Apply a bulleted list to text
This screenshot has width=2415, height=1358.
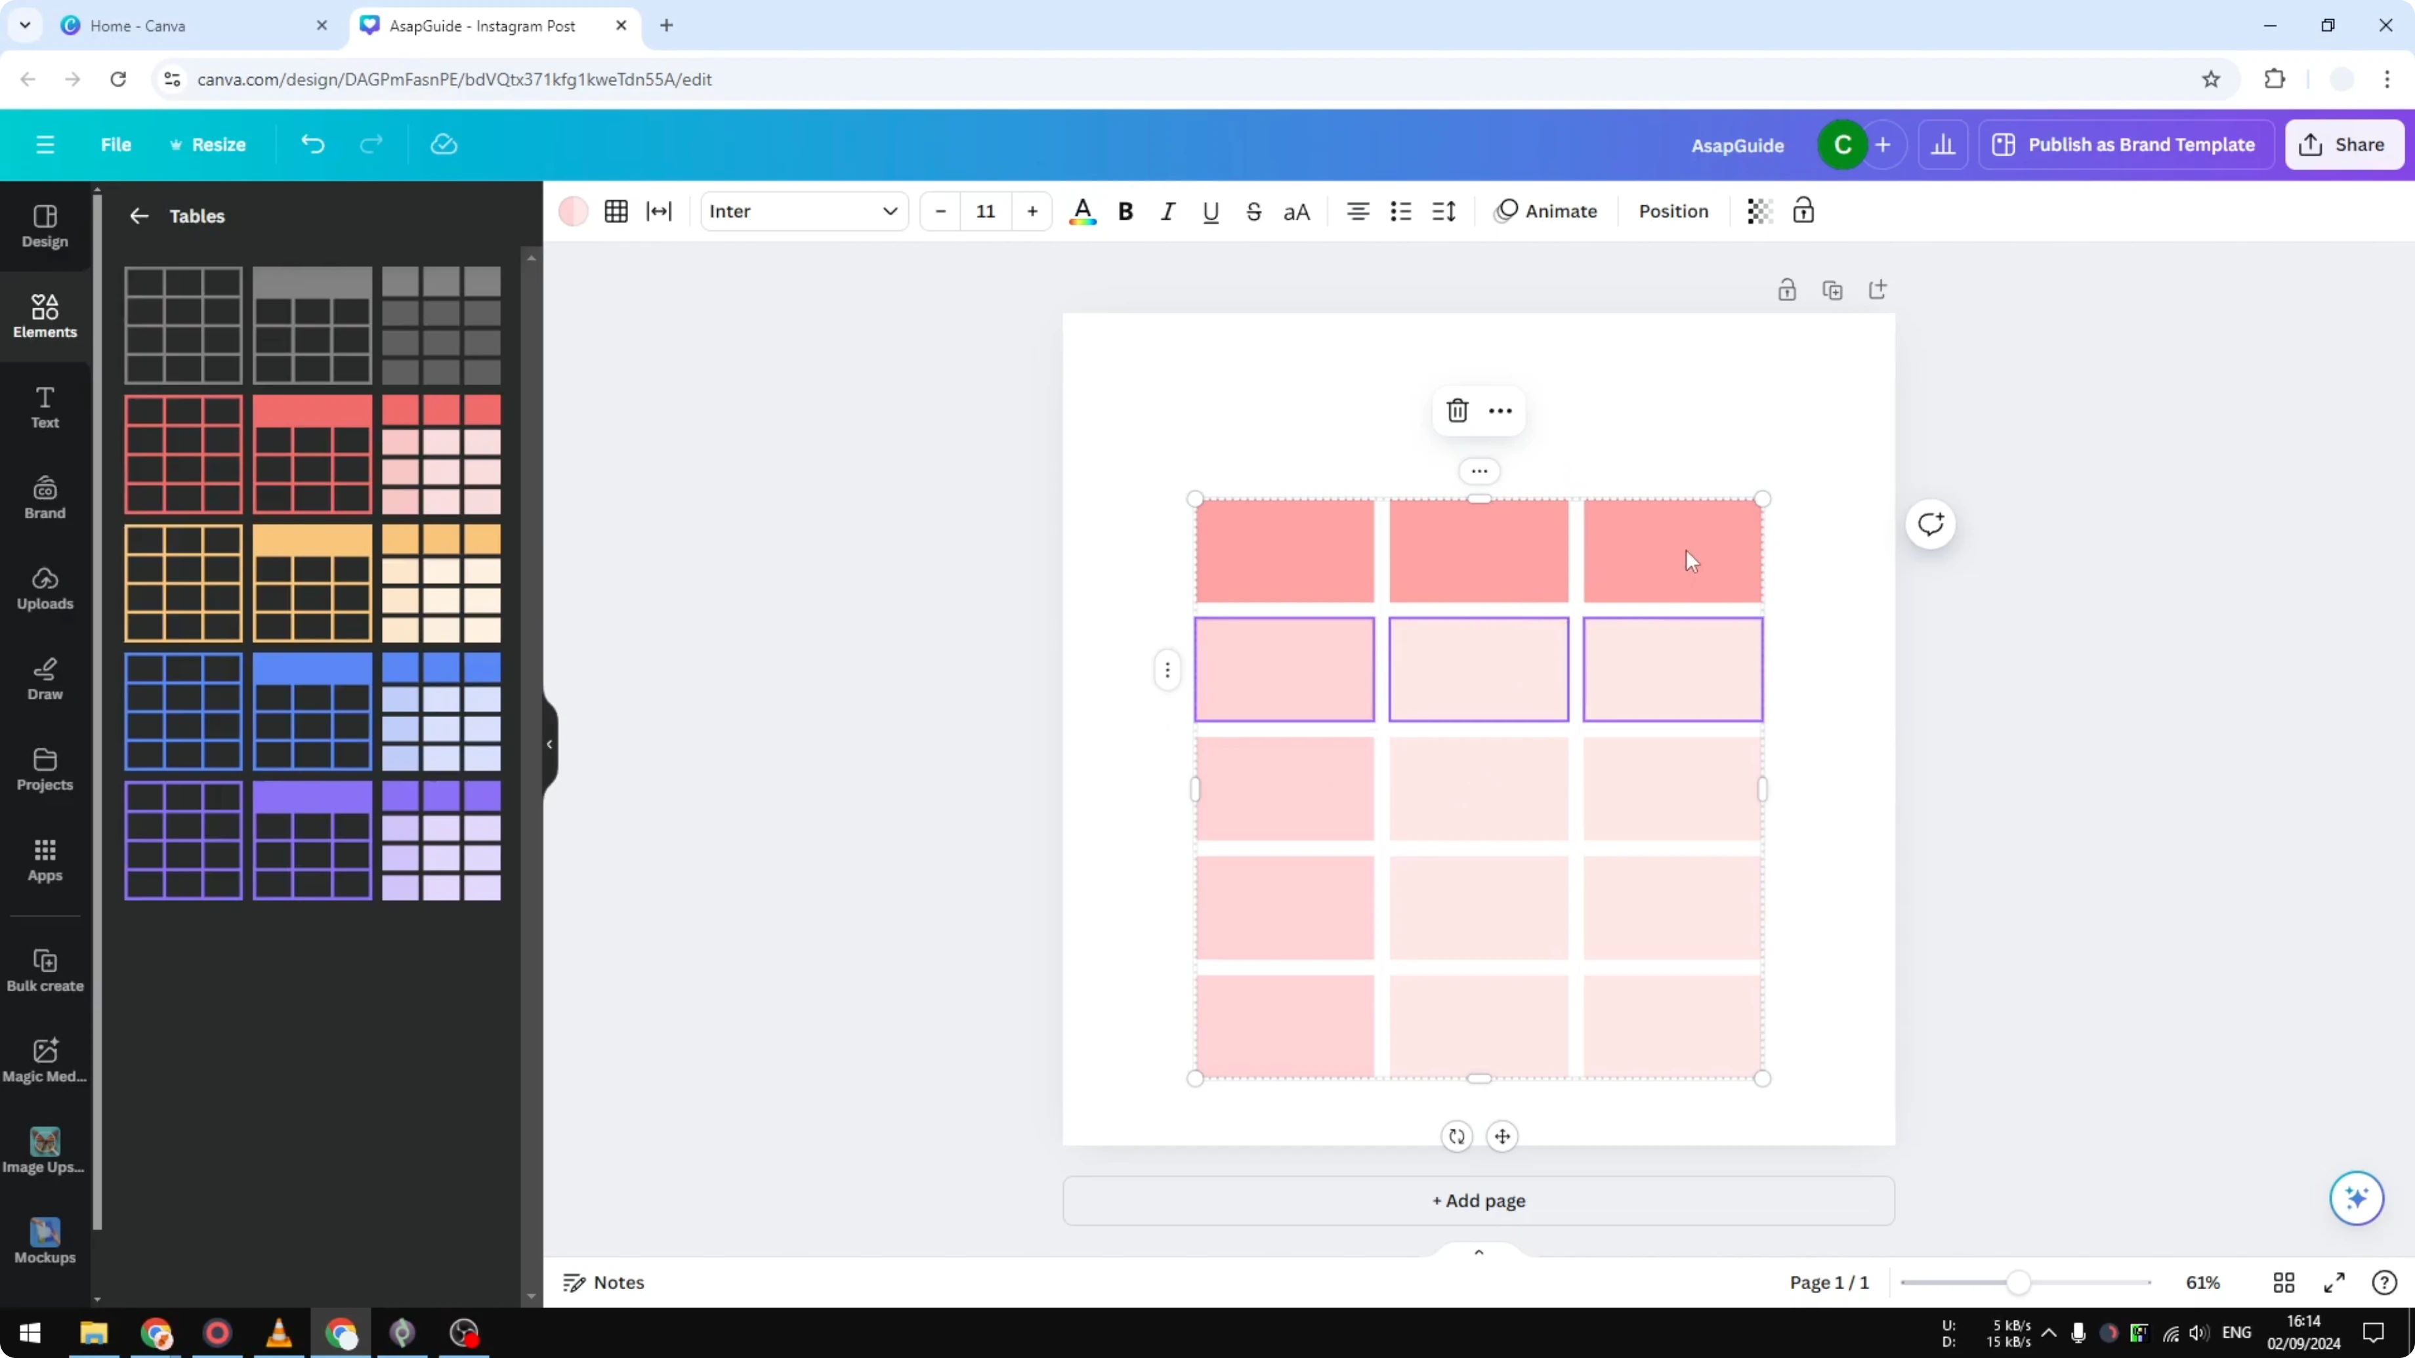1400,212
